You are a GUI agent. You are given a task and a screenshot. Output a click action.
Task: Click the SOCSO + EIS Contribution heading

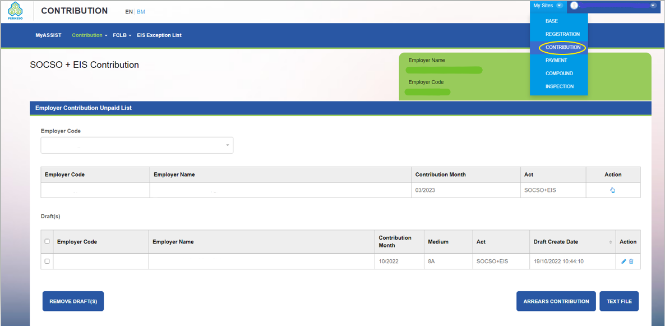pos(85,65)
